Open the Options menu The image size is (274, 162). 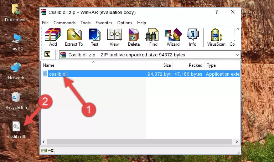point(125,23)
